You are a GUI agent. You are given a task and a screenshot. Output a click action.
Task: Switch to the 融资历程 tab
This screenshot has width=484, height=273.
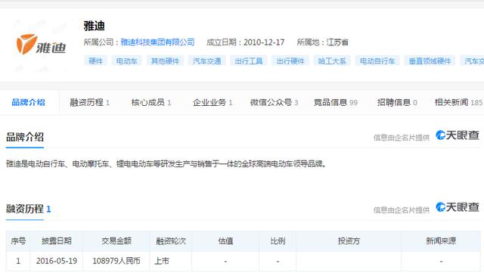click(x=89, y=102)
